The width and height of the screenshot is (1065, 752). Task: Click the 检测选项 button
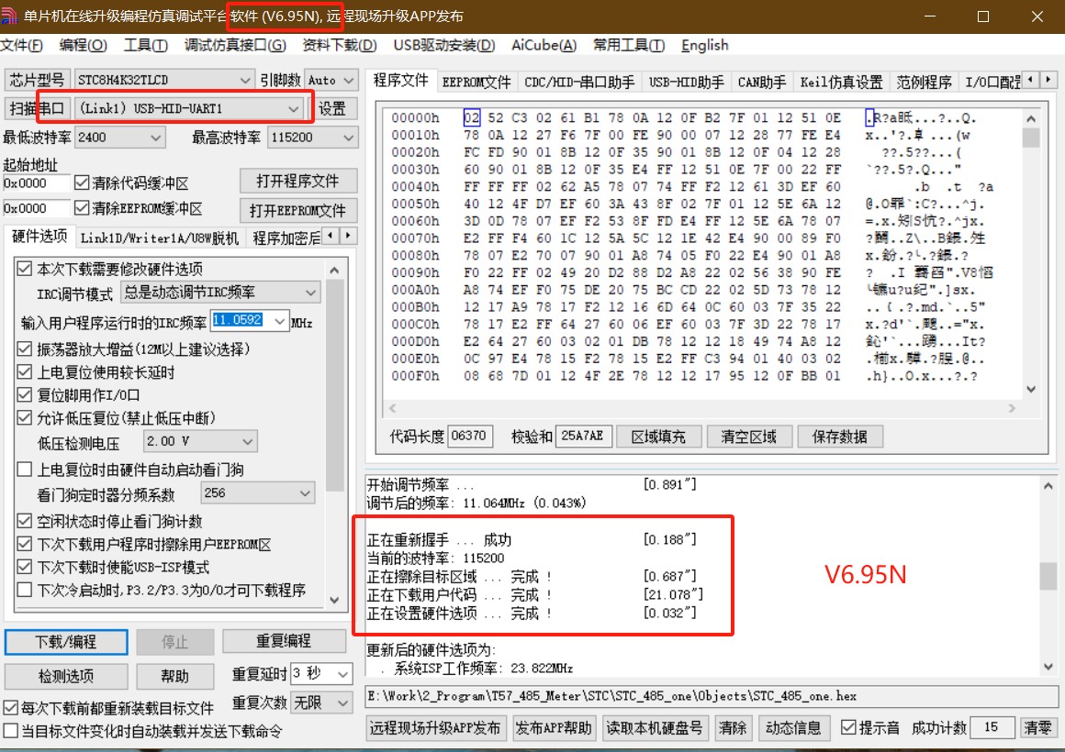pos(66,676)
